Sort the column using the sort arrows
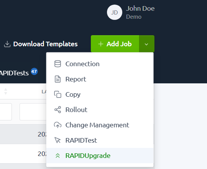 5,91
